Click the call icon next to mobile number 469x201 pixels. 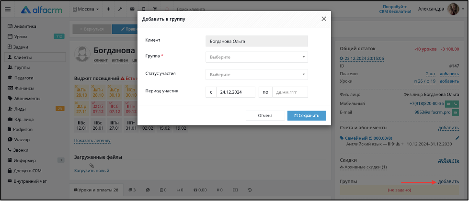tap(456, 104)
